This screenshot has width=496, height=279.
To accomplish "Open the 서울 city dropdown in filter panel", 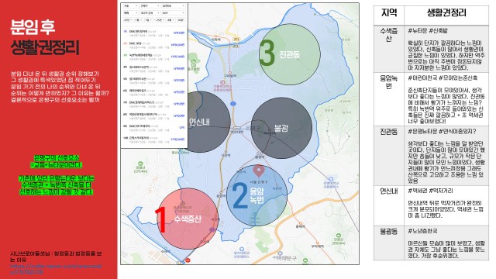I will 131,6.
